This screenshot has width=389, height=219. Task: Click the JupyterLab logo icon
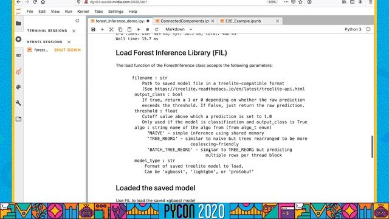(x=18, y=12)
